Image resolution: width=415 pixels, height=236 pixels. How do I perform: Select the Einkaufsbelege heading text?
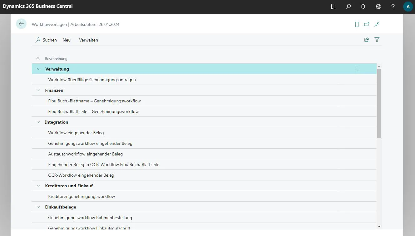click(x=61, y=207)
